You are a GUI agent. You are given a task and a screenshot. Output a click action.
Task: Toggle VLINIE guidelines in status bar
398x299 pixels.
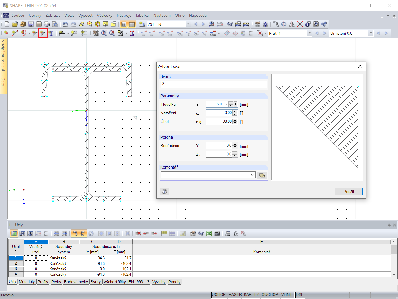point(287,294)
